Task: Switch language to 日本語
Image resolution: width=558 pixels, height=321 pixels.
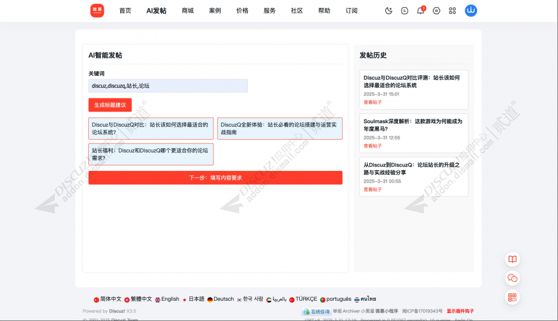Action: click(x=193, y=299)
